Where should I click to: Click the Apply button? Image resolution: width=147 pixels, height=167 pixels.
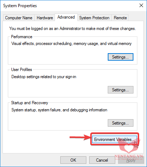tap(131, 160)
